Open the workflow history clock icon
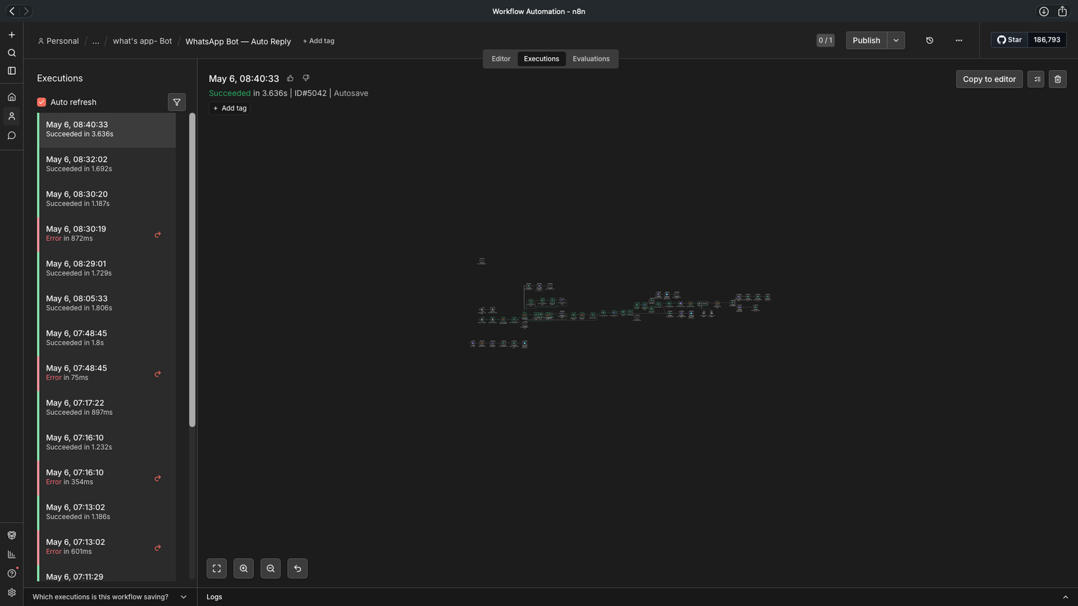 930,40
